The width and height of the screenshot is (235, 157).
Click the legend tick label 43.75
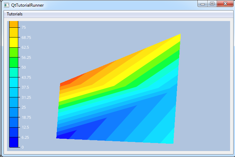[26, 77]
